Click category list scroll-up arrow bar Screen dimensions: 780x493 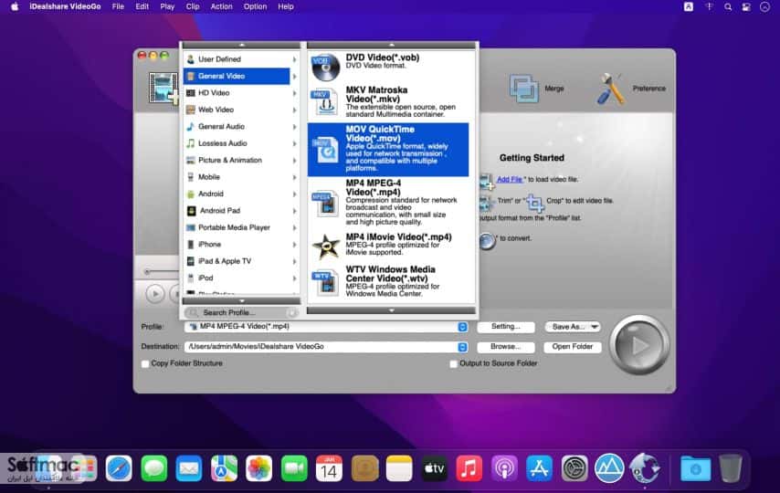(x=241, y=46)
